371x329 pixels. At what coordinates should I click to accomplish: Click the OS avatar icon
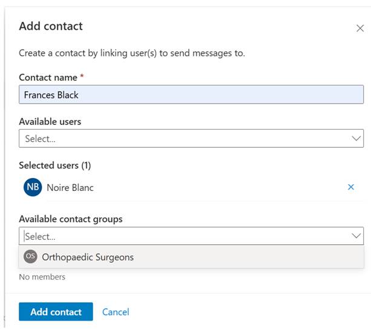pyautogui.click(x=30, y=257)
